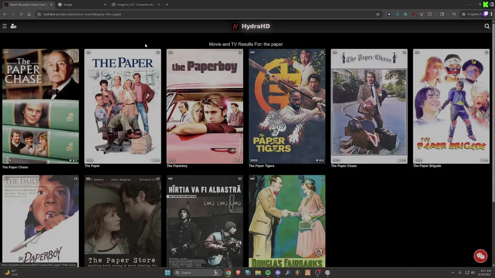This screenshot has width=495, height=278.
Task: Close the Google tab
Action: click(105, 5)
